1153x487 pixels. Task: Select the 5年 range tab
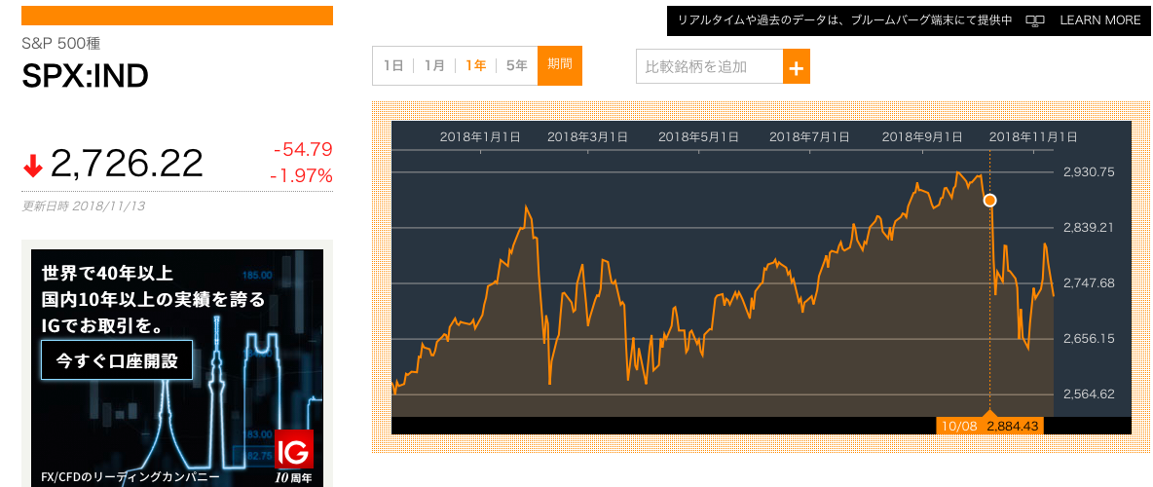coord(517,65)
